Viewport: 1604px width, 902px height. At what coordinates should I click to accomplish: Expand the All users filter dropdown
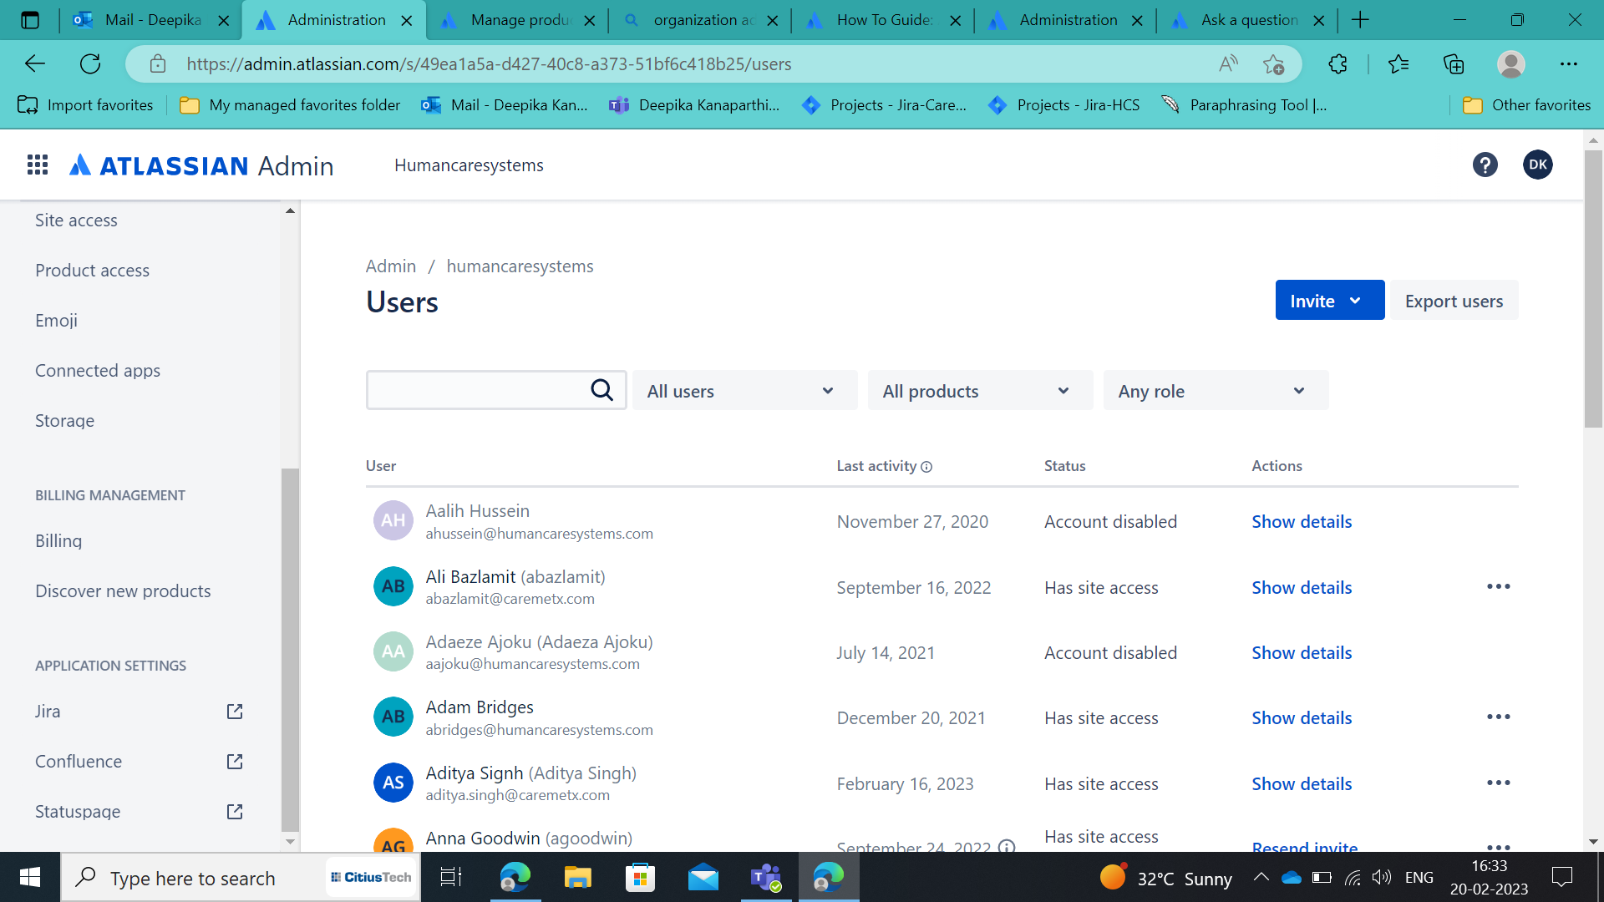(x=744, y=391)
